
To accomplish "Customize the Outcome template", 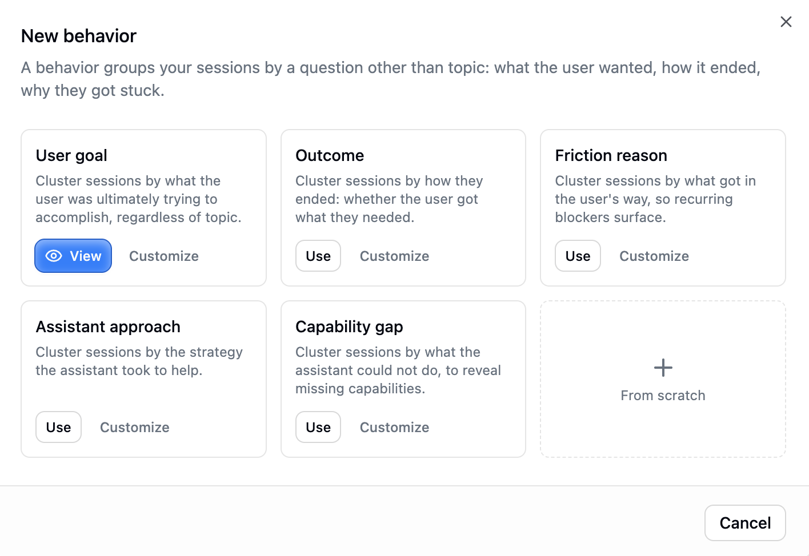I will tap(394, 256).
